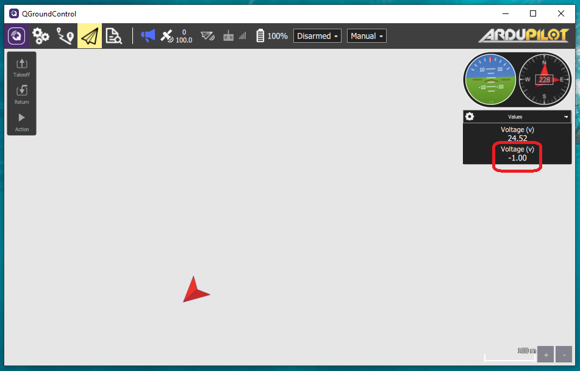This screenshot has width=580, height=371.
Task: Collapse the Values instrument panel dropdown
Action: point(565,116)
